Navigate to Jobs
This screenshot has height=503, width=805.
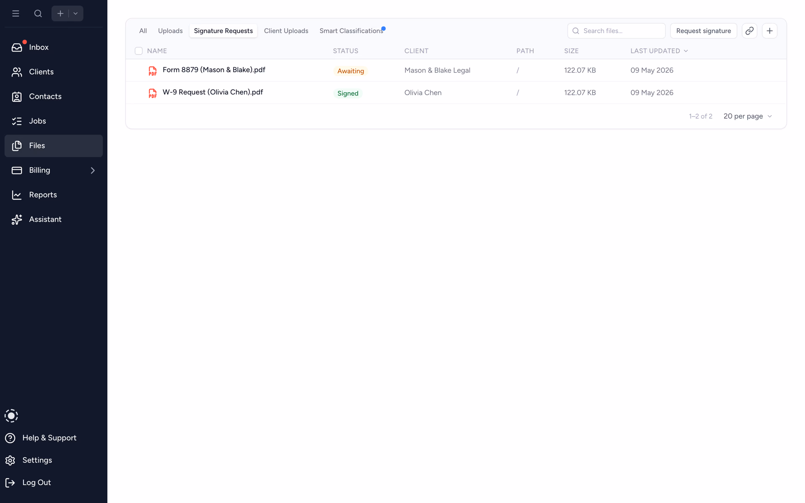click(54, 121)
